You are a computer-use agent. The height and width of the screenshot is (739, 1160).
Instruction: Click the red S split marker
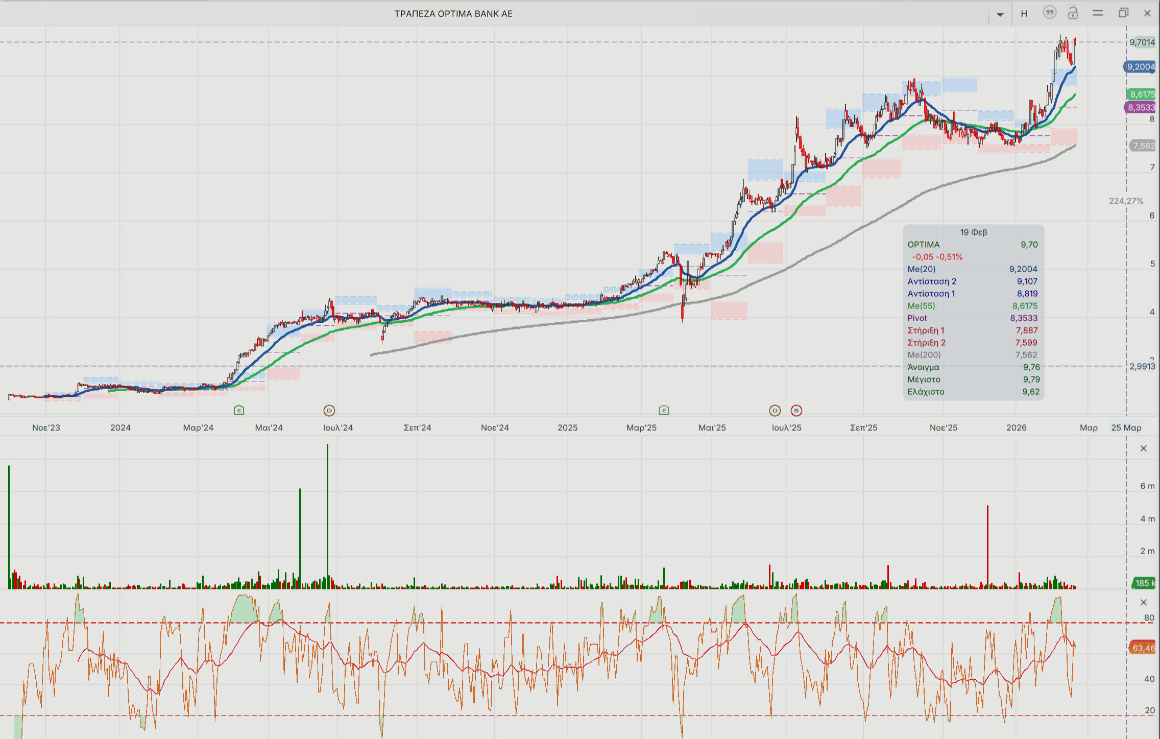796,410
